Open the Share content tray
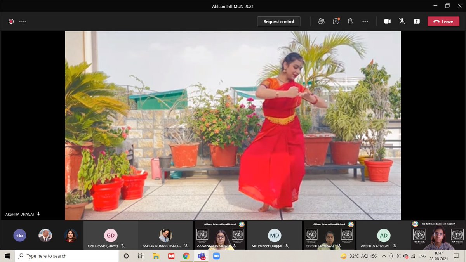The image size is (466, 262). tap(417, 21)
